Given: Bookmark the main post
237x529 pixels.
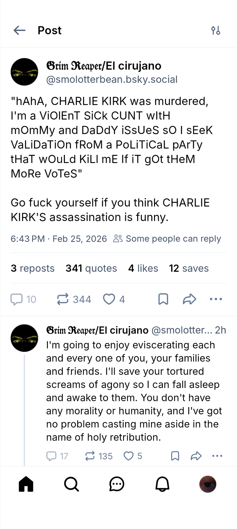Looking at the screenshot, I should point(163,299).
